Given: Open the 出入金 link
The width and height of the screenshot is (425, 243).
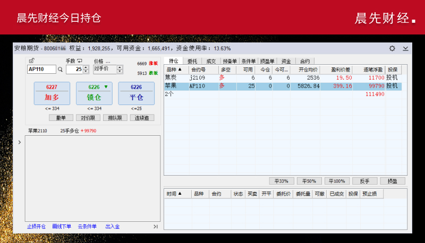Looking at the screenshot, I should pos(112,227).
